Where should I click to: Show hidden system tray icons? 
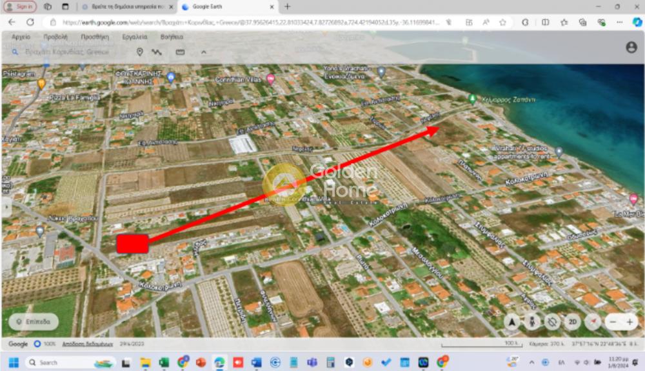coord(531,362)
